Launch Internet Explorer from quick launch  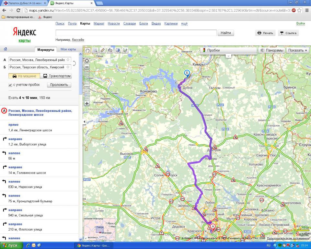(28, 246)
